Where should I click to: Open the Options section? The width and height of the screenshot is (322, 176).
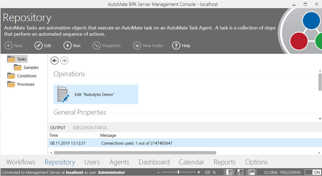click(256, 162)
